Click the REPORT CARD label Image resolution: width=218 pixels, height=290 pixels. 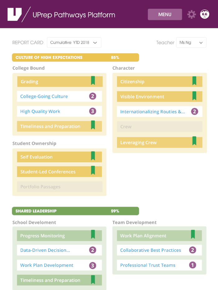coord(28,43)
